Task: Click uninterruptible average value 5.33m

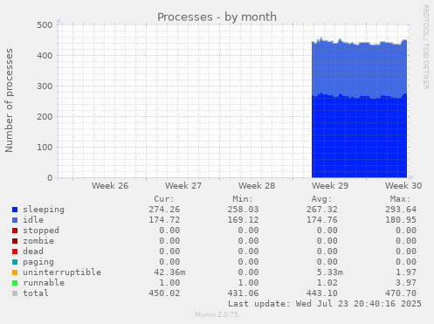Action: coord(330,272)
